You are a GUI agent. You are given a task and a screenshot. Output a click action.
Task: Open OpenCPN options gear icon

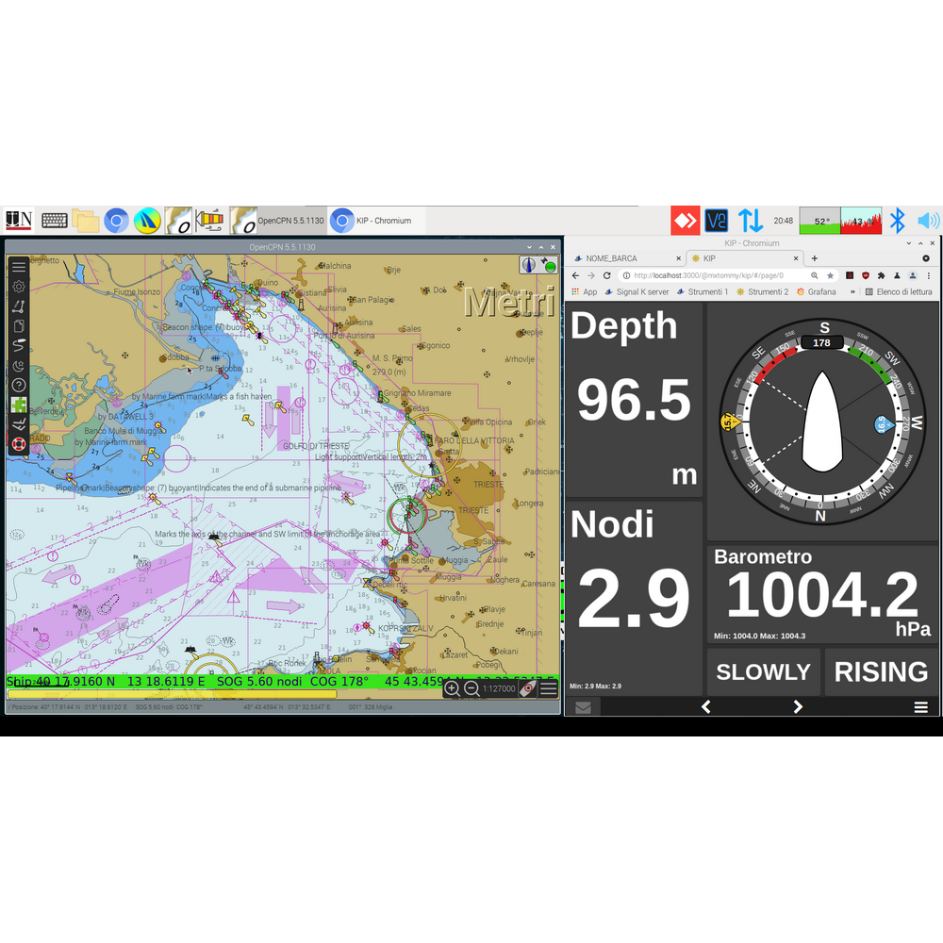click(19, 287)
